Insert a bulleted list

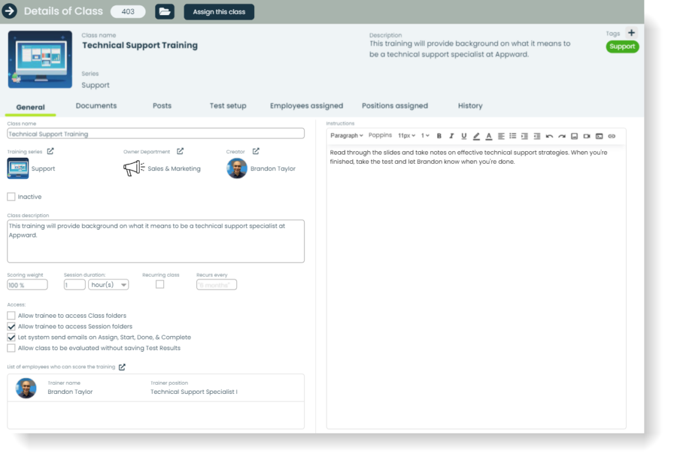[x=513, y=135]
